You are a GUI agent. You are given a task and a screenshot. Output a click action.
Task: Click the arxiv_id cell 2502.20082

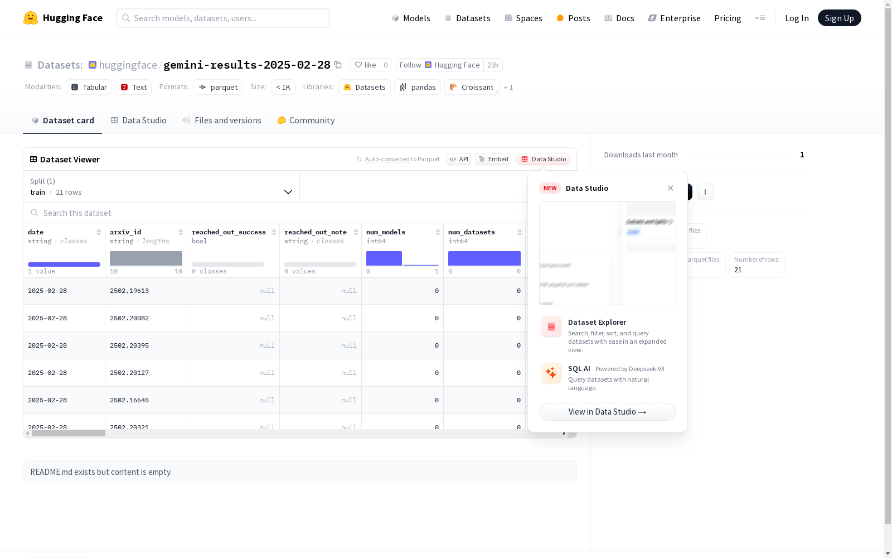(x=129, y=318)
